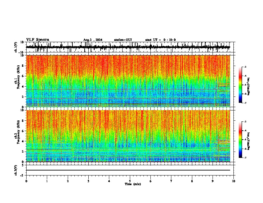Click the 'VLF Spectra' plot title
The width and height of the screenshot is (263, 203).
coord(38,40)
